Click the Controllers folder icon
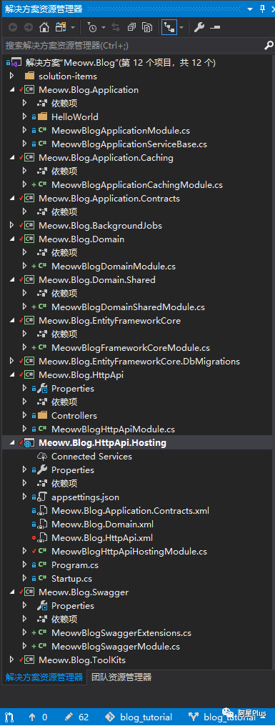This screenshot has height=726, width=275. [x=42, y=415]
